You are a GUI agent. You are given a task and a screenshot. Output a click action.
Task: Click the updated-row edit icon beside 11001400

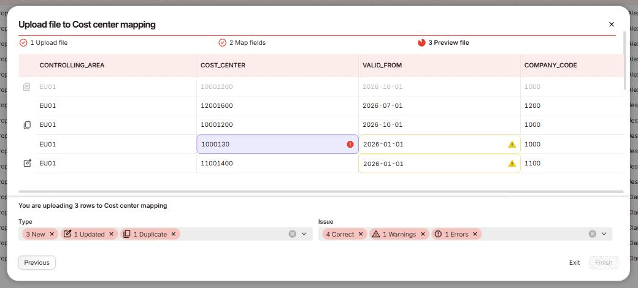tap(27, 163)
